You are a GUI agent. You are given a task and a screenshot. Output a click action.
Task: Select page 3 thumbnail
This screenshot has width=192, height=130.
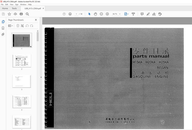click(x=22, y=81)
